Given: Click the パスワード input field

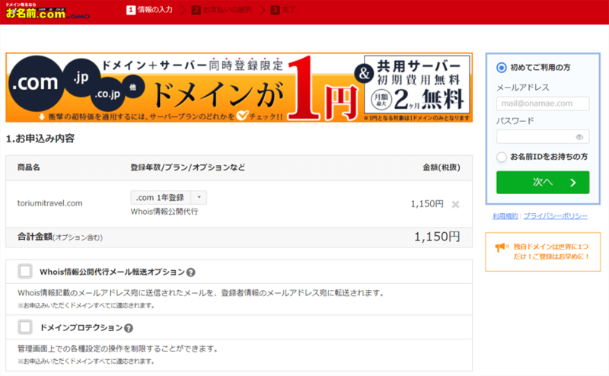Looking at the screenshot, I should tap(543, 137).
